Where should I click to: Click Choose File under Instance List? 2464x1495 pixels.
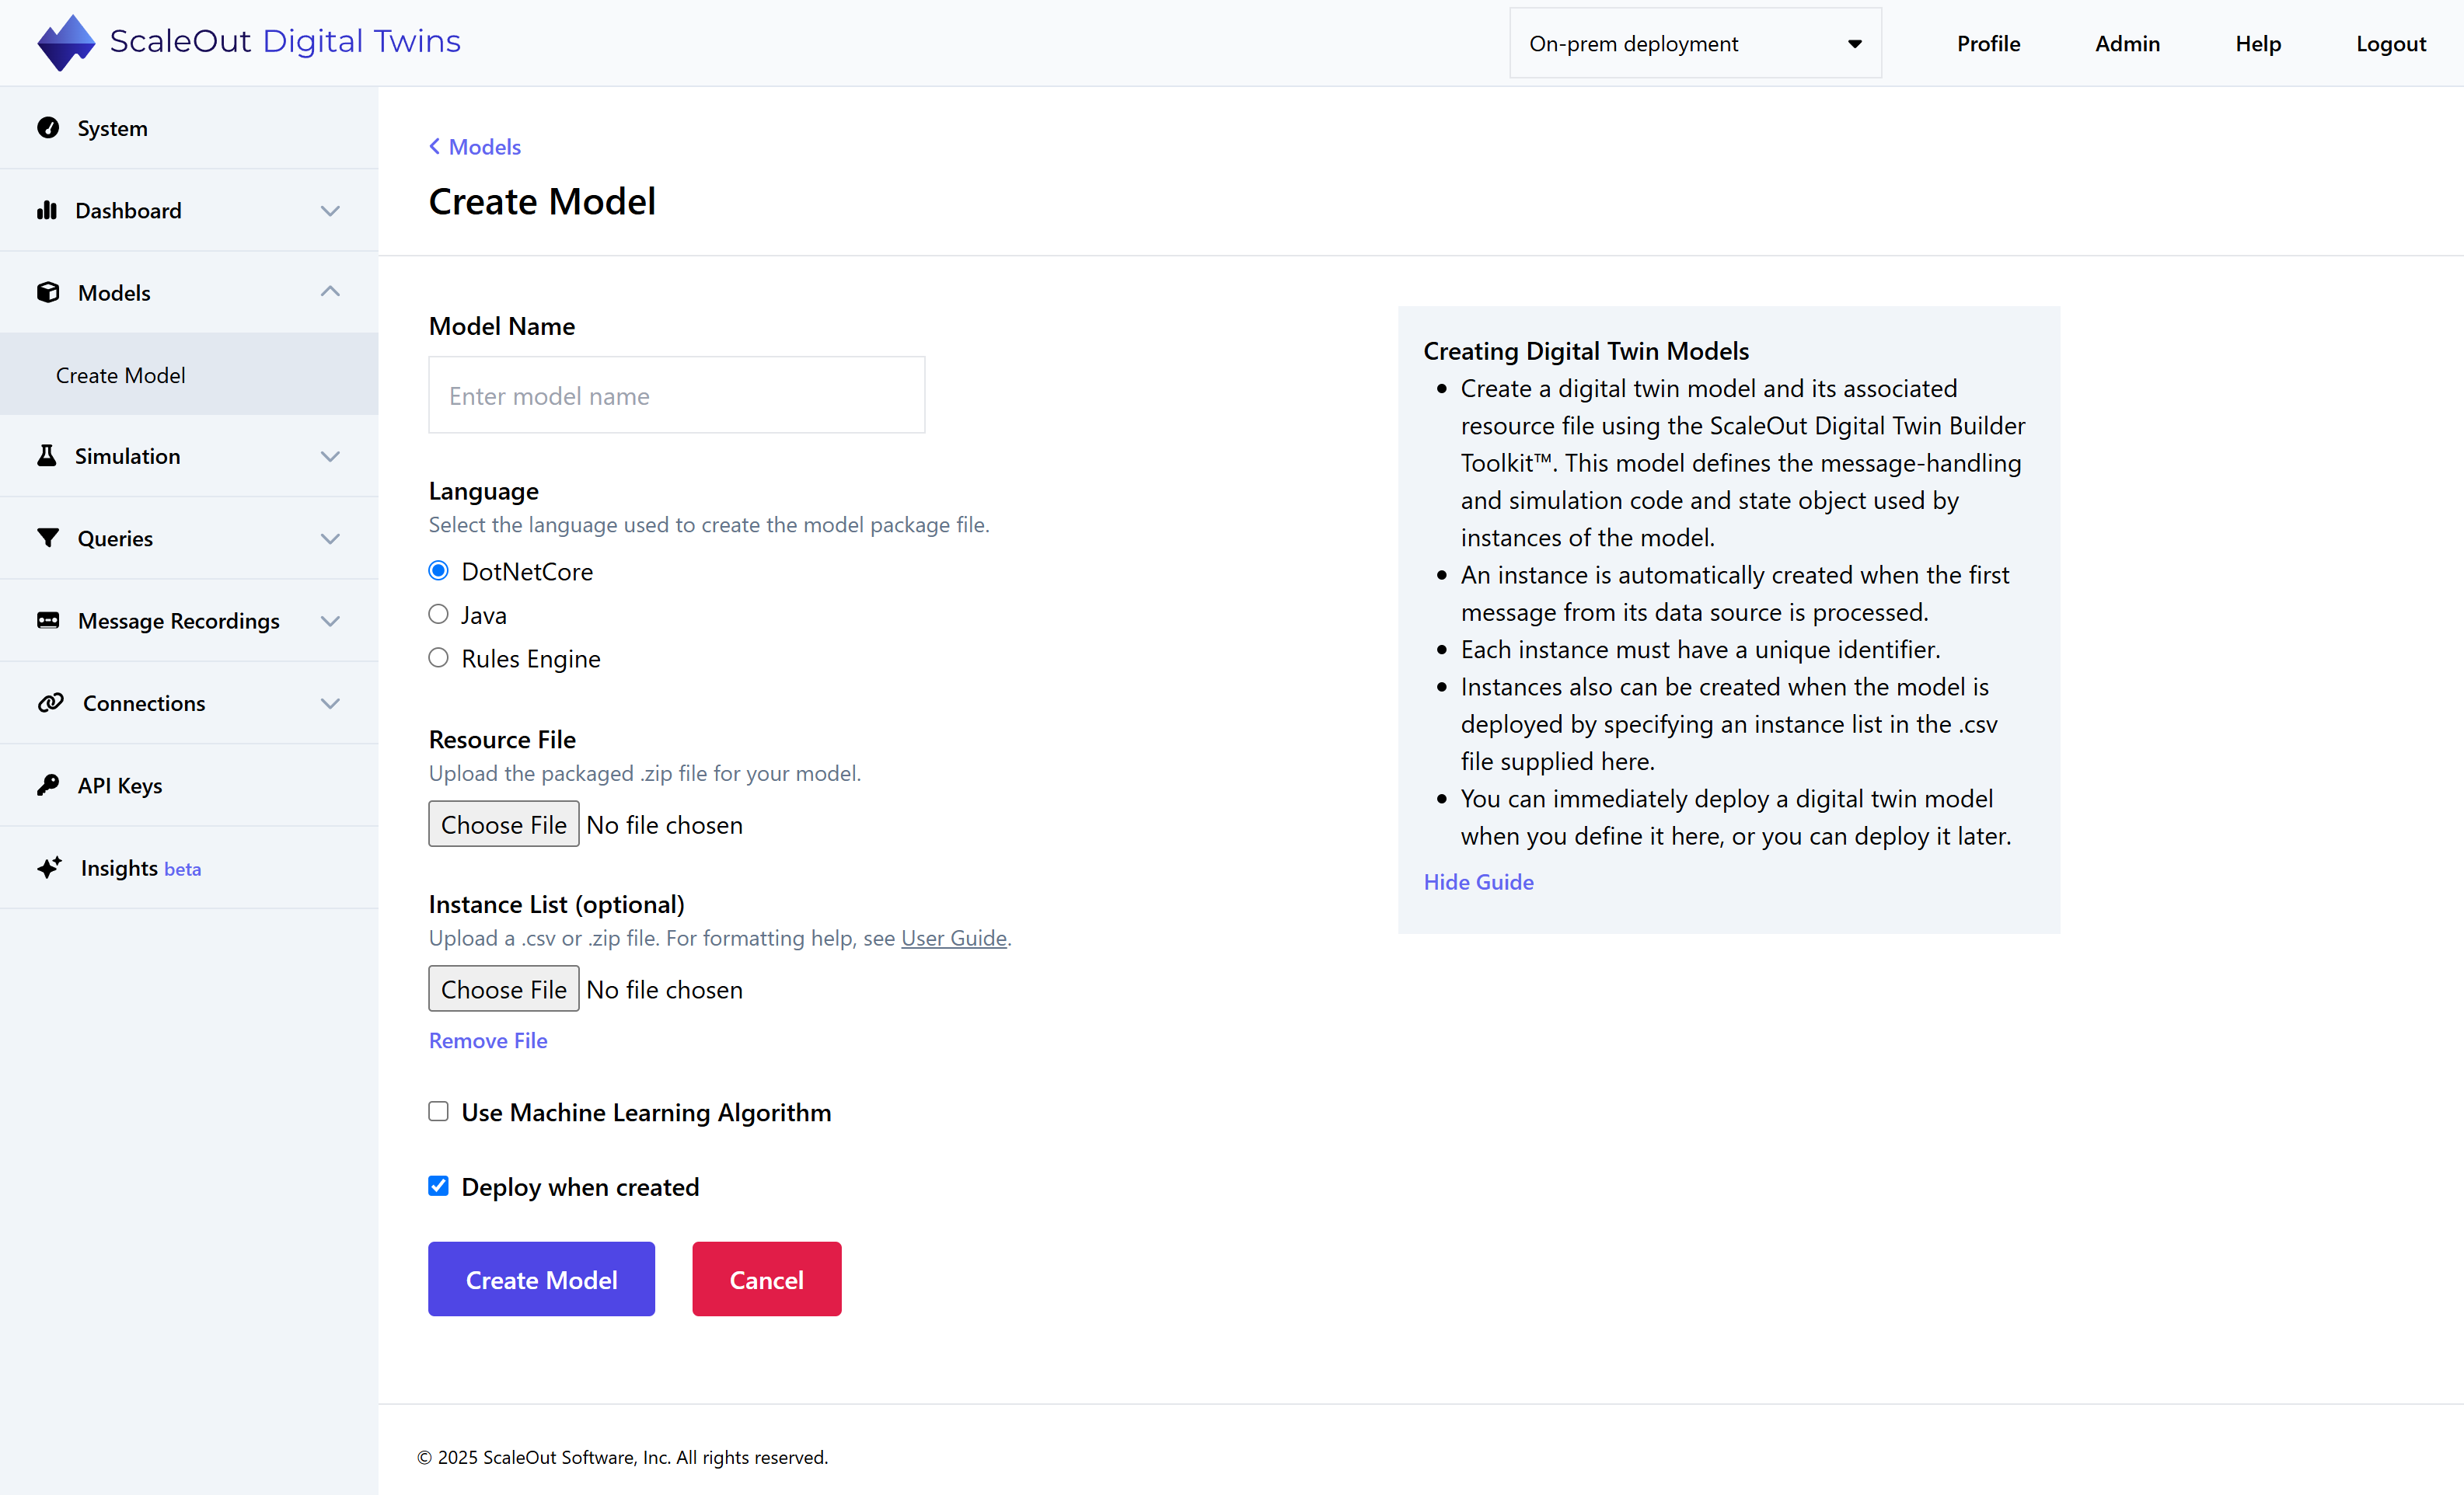pyautogui.click(x=503, y=989)
